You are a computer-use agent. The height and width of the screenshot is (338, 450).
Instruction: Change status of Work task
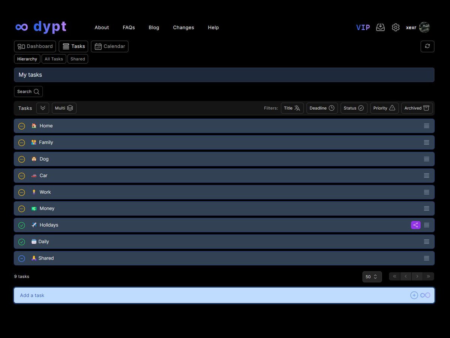[22, 192]
